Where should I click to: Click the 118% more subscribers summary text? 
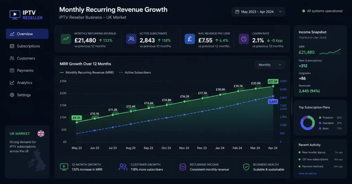[x=147, y=170]
